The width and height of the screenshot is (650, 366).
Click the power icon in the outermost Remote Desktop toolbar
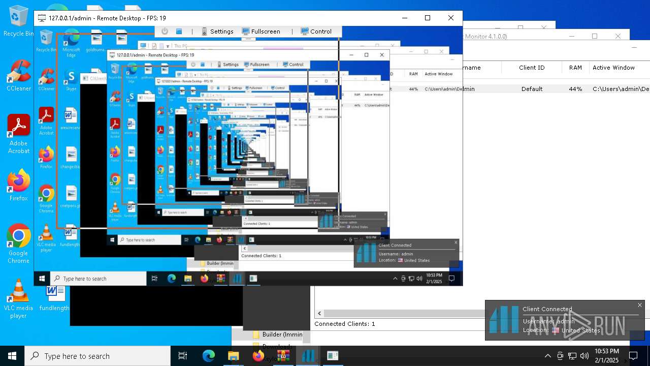[165, 32]
